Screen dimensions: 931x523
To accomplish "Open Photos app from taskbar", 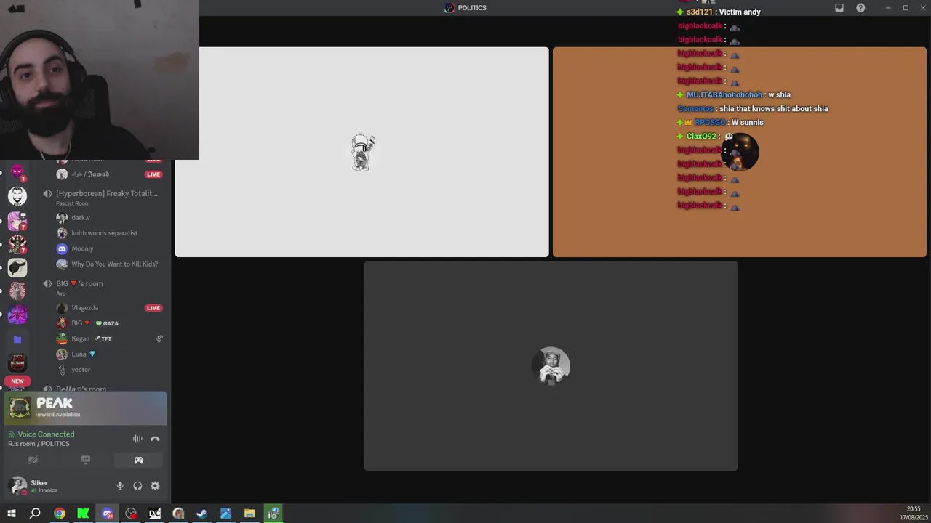I will tap(225, 514).
